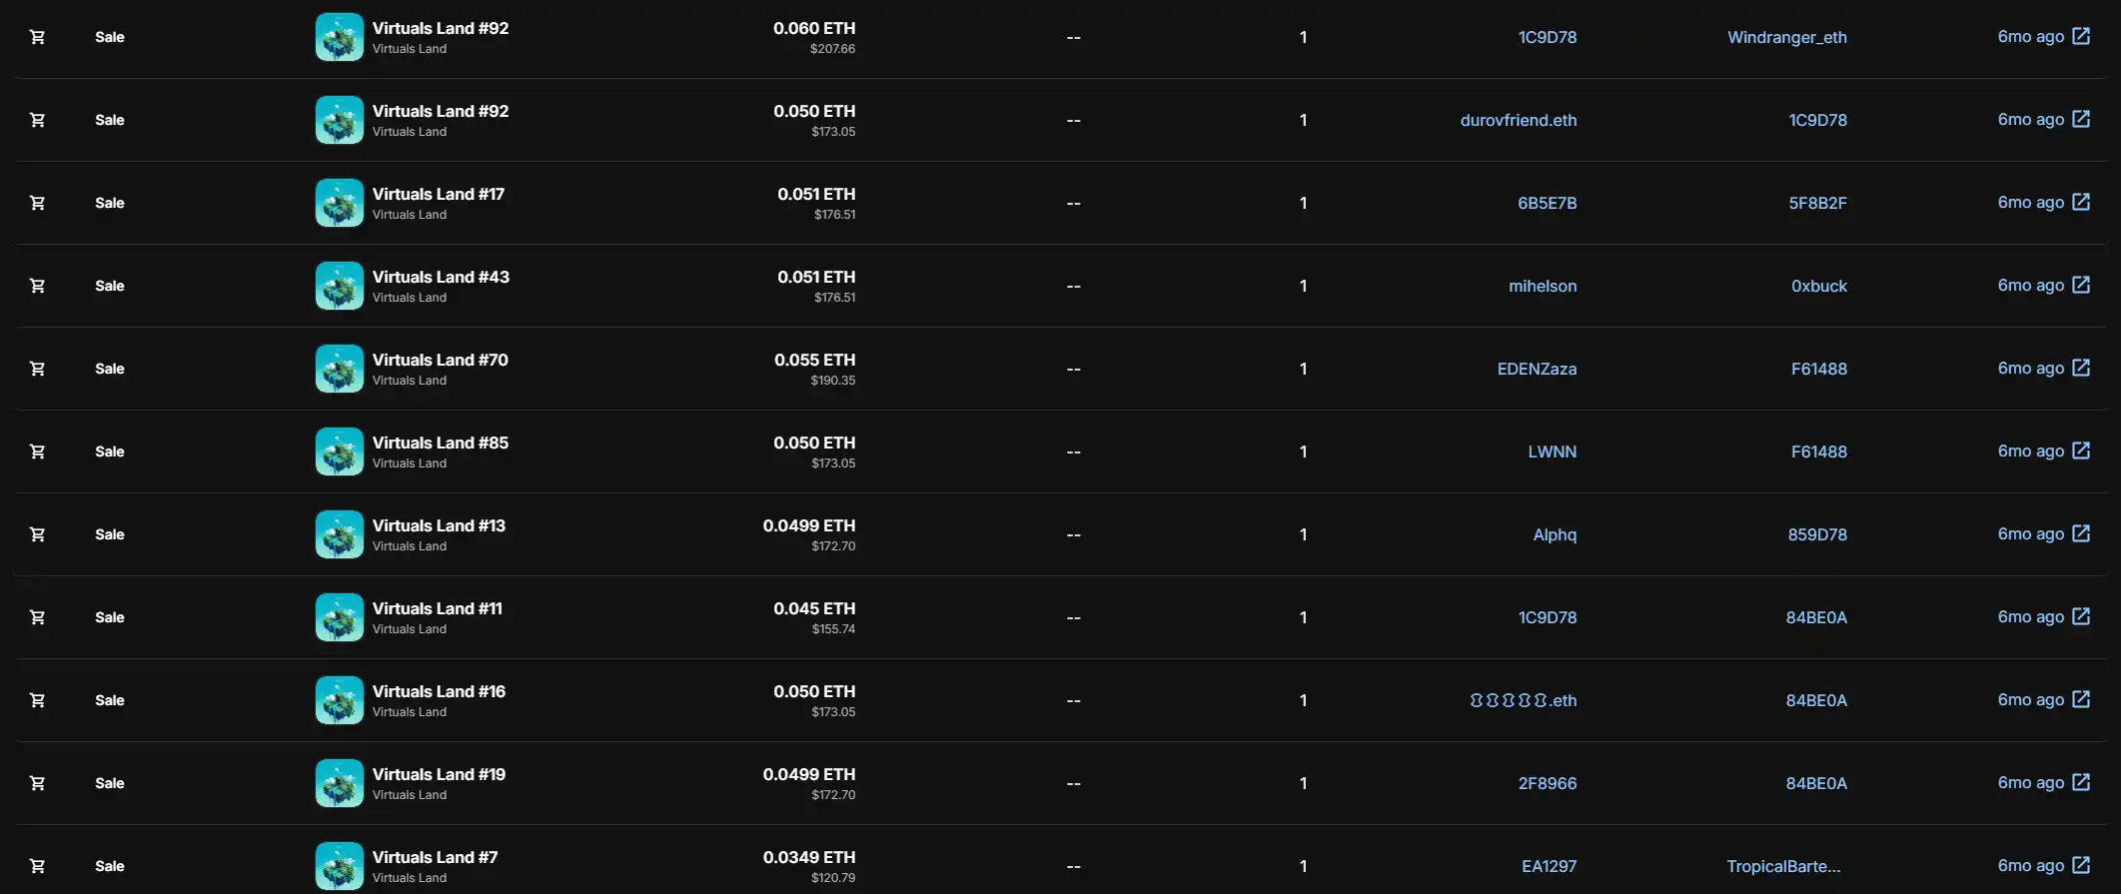The width and height of the screenshot is (2121, 894).
Task: Open external link for Virtuals Land #19 sale
Action: click(2081, 782)
